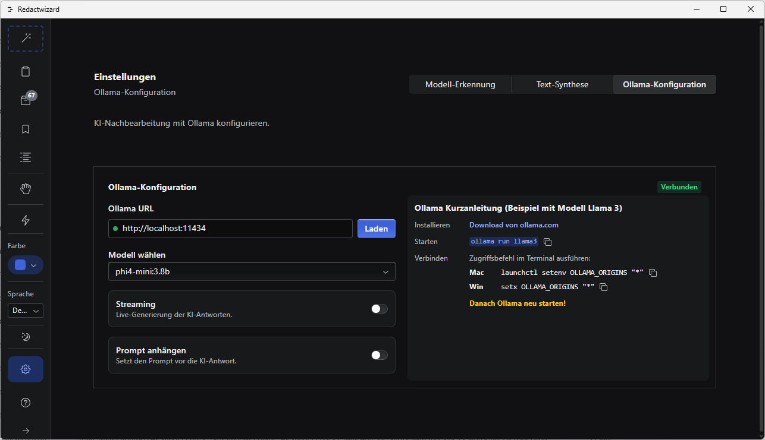The image size is (765, 440).
Task: Click the 'launchctl setenv OLLAMA_ORIGINS' command text
Action: click(572, 273)
